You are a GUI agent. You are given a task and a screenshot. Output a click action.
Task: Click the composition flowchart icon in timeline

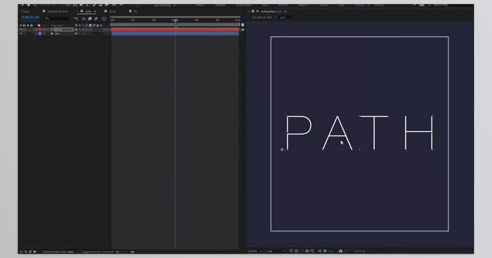click(76, 19)
